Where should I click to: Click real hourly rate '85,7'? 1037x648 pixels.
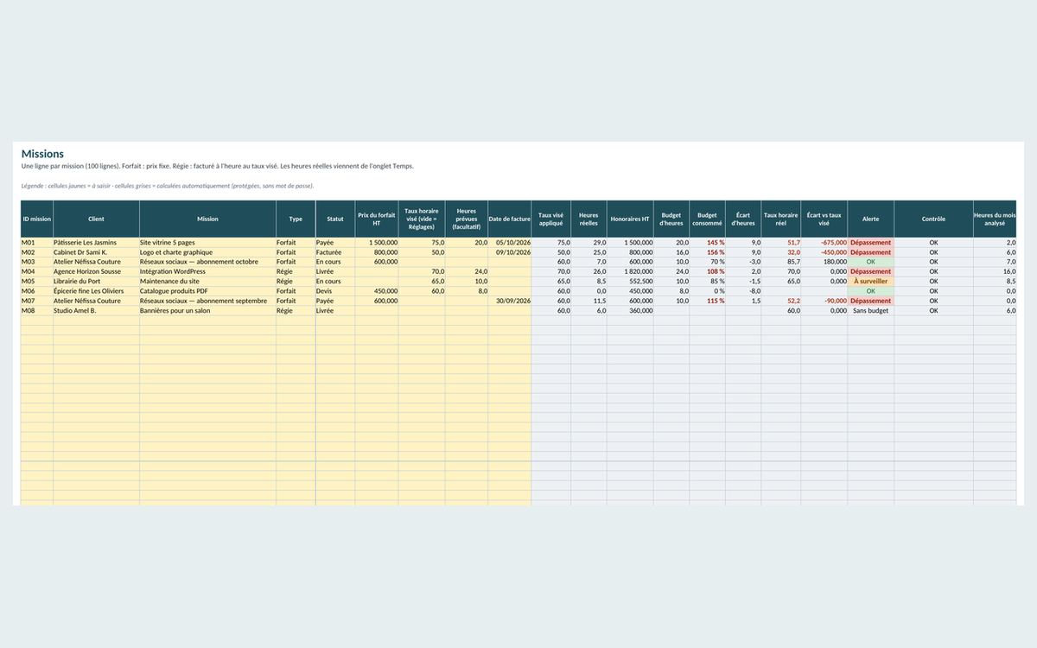pos(781,262)
